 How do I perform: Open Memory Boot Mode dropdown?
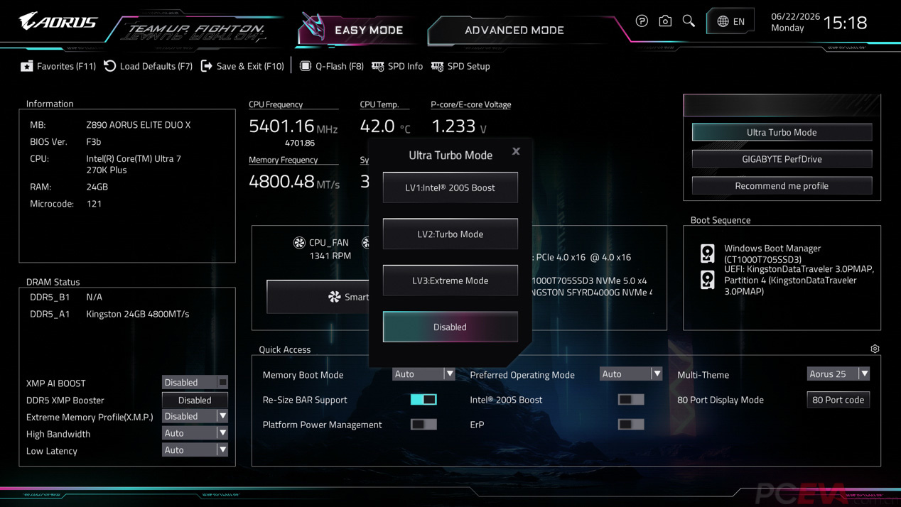click(x=423, y=374)
